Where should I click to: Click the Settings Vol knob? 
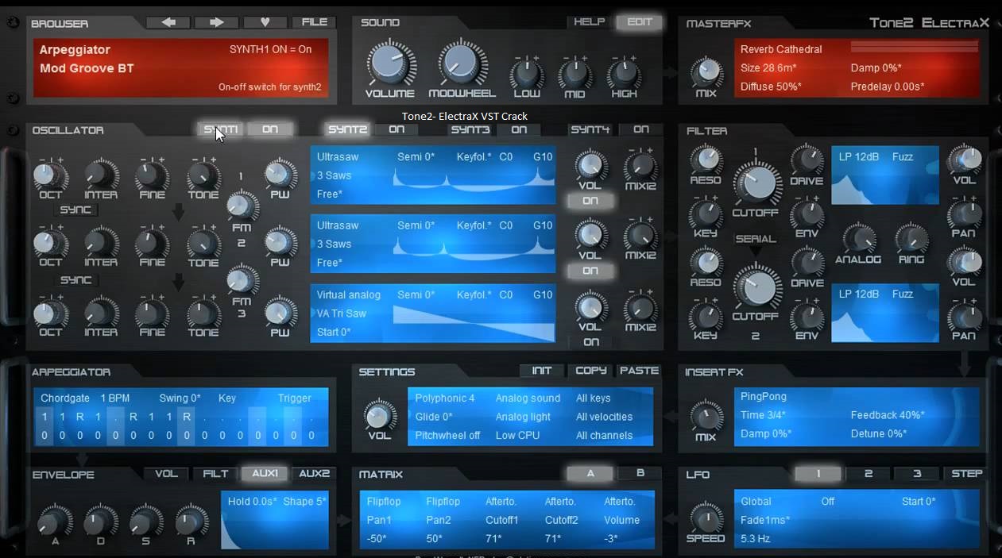379,415
